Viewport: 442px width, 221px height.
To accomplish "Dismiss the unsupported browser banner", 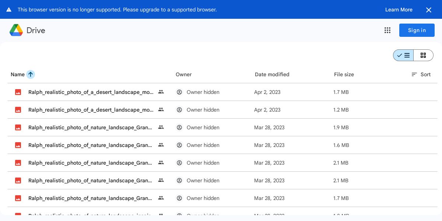I will [x=429, y=10].
